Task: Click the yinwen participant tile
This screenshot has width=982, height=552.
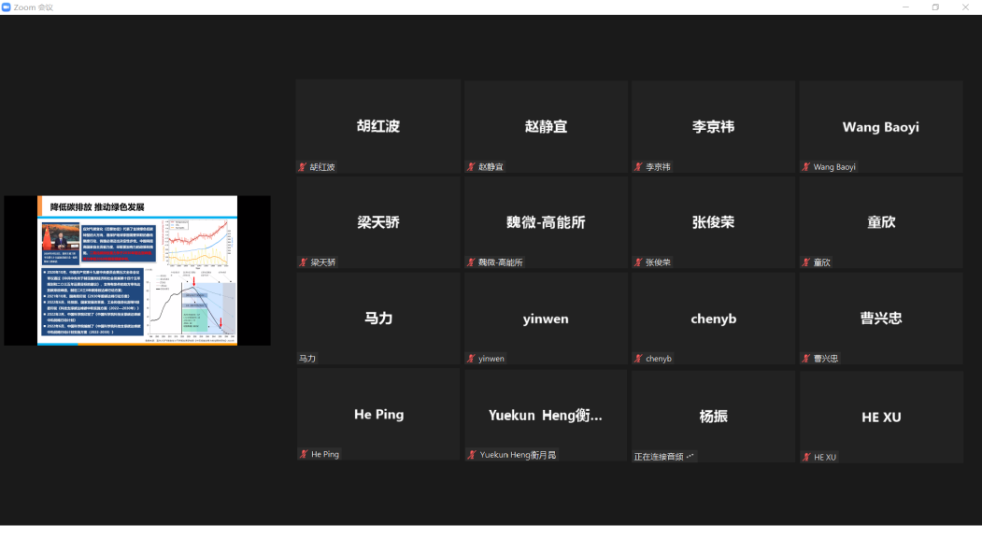Action: coord(545,318)
